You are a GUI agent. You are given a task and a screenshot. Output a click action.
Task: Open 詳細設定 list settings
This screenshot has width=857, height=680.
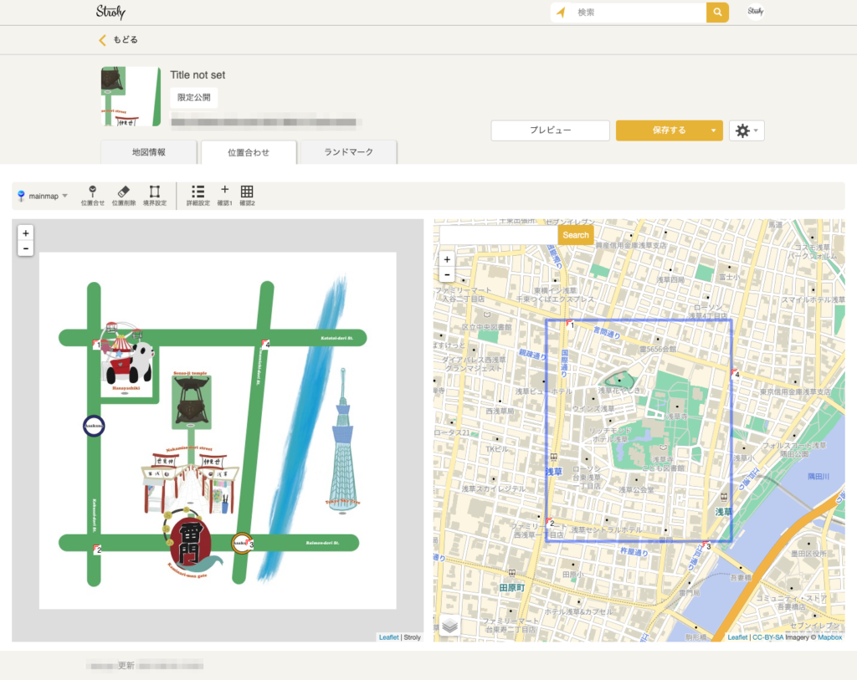[x=198, y=196]
